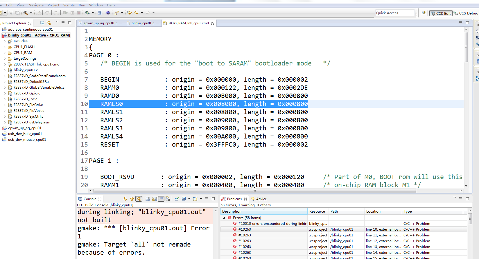Click Display Selected Console monitor icon
Screen dimensions: 479x259
click(x=184, y=199)
